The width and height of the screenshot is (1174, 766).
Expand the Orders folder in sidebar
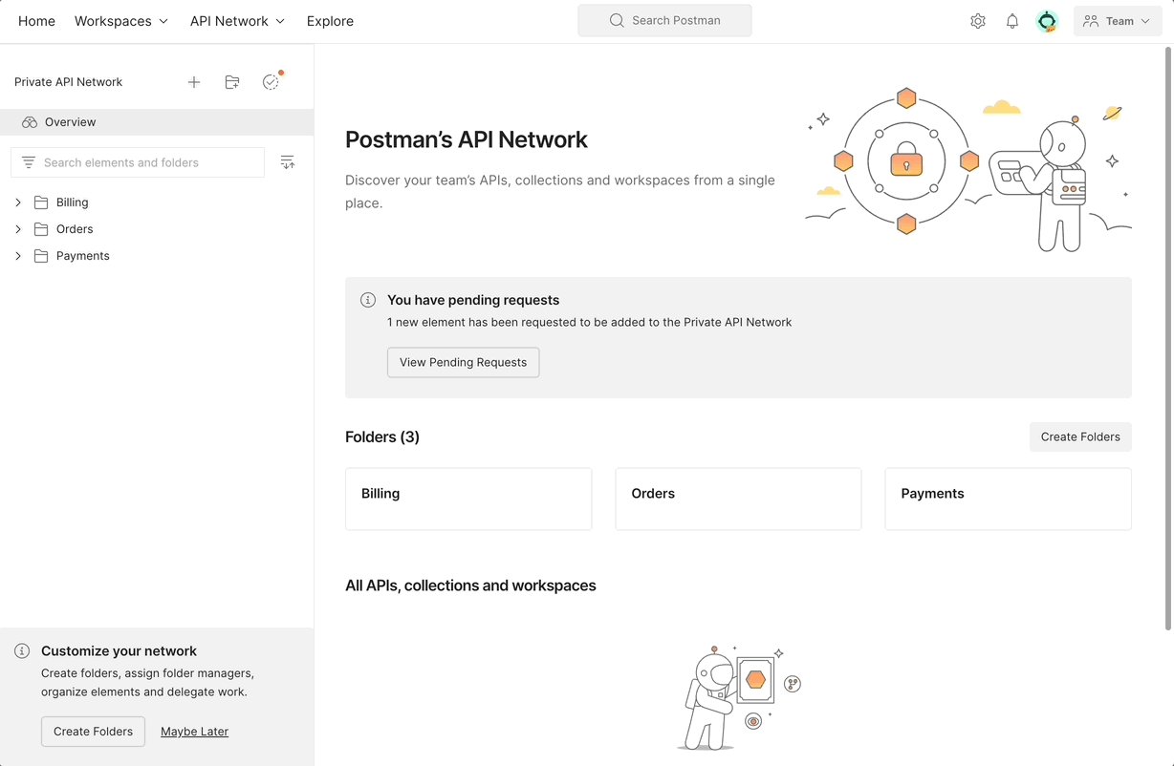[17, 228]
